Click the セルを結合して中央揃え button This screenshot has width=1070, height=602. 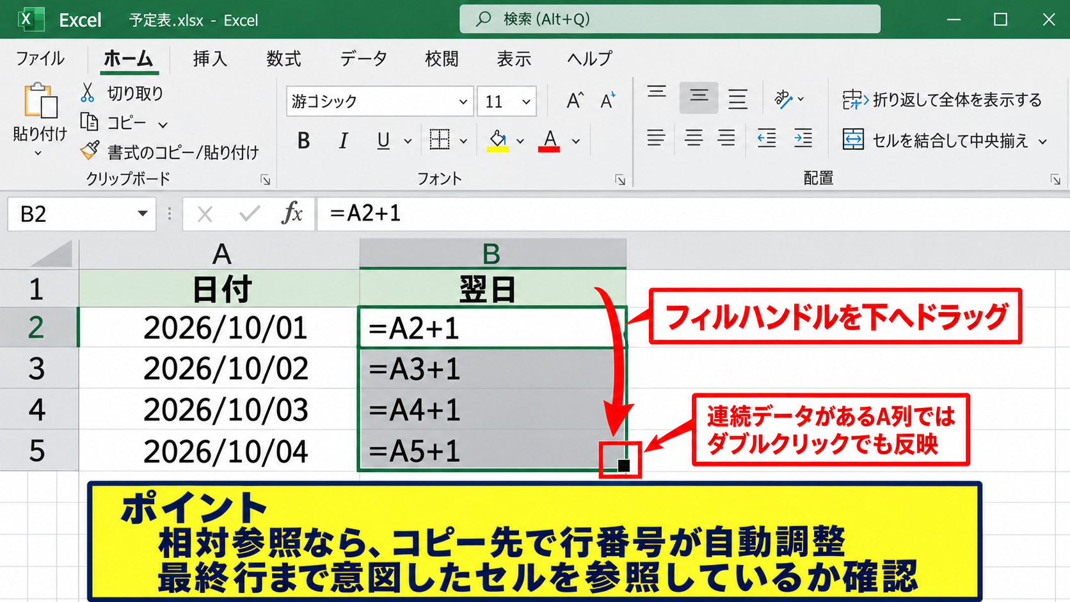click(x=936, y=140)
